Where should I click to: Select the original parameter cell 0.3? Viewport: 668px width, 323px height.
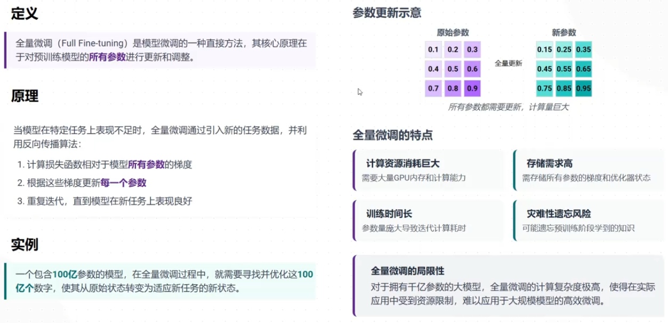472,49
